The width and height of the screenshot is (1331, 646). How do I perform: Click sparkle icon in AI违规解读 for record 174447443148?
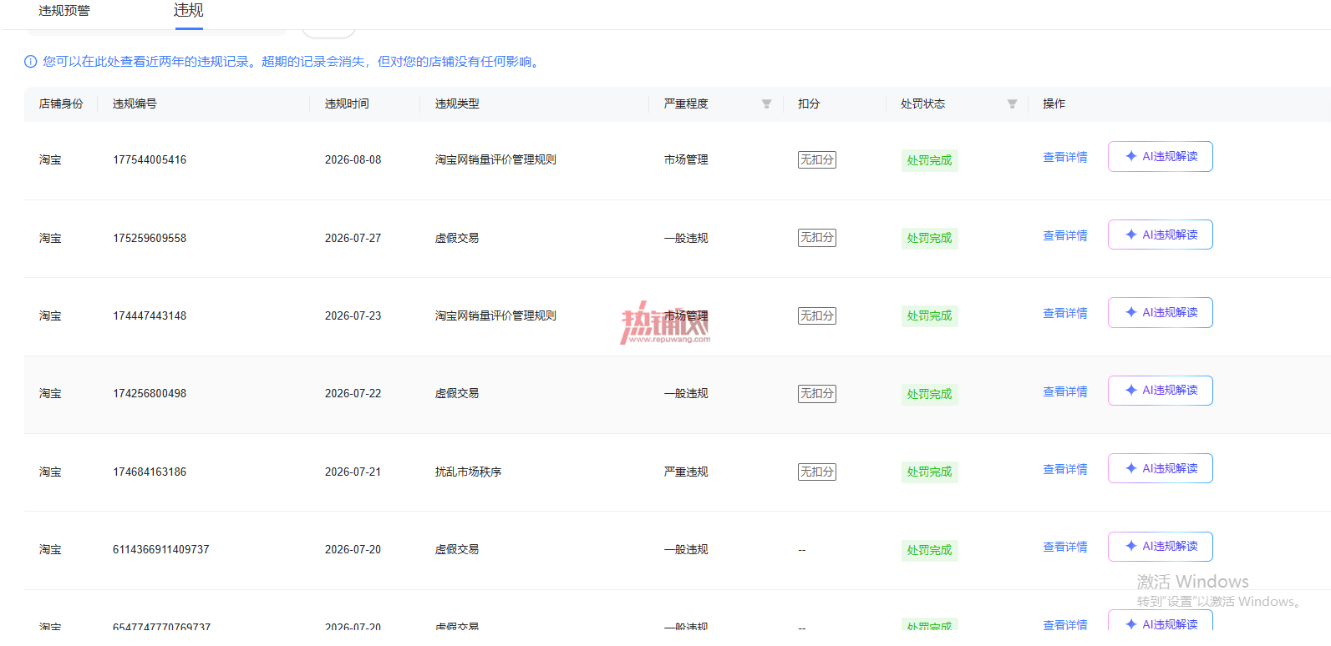point(1131,312)
